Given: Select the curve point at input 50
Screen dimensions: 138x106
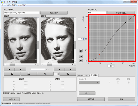Looking at the screenshot, I should click(111, 39).
